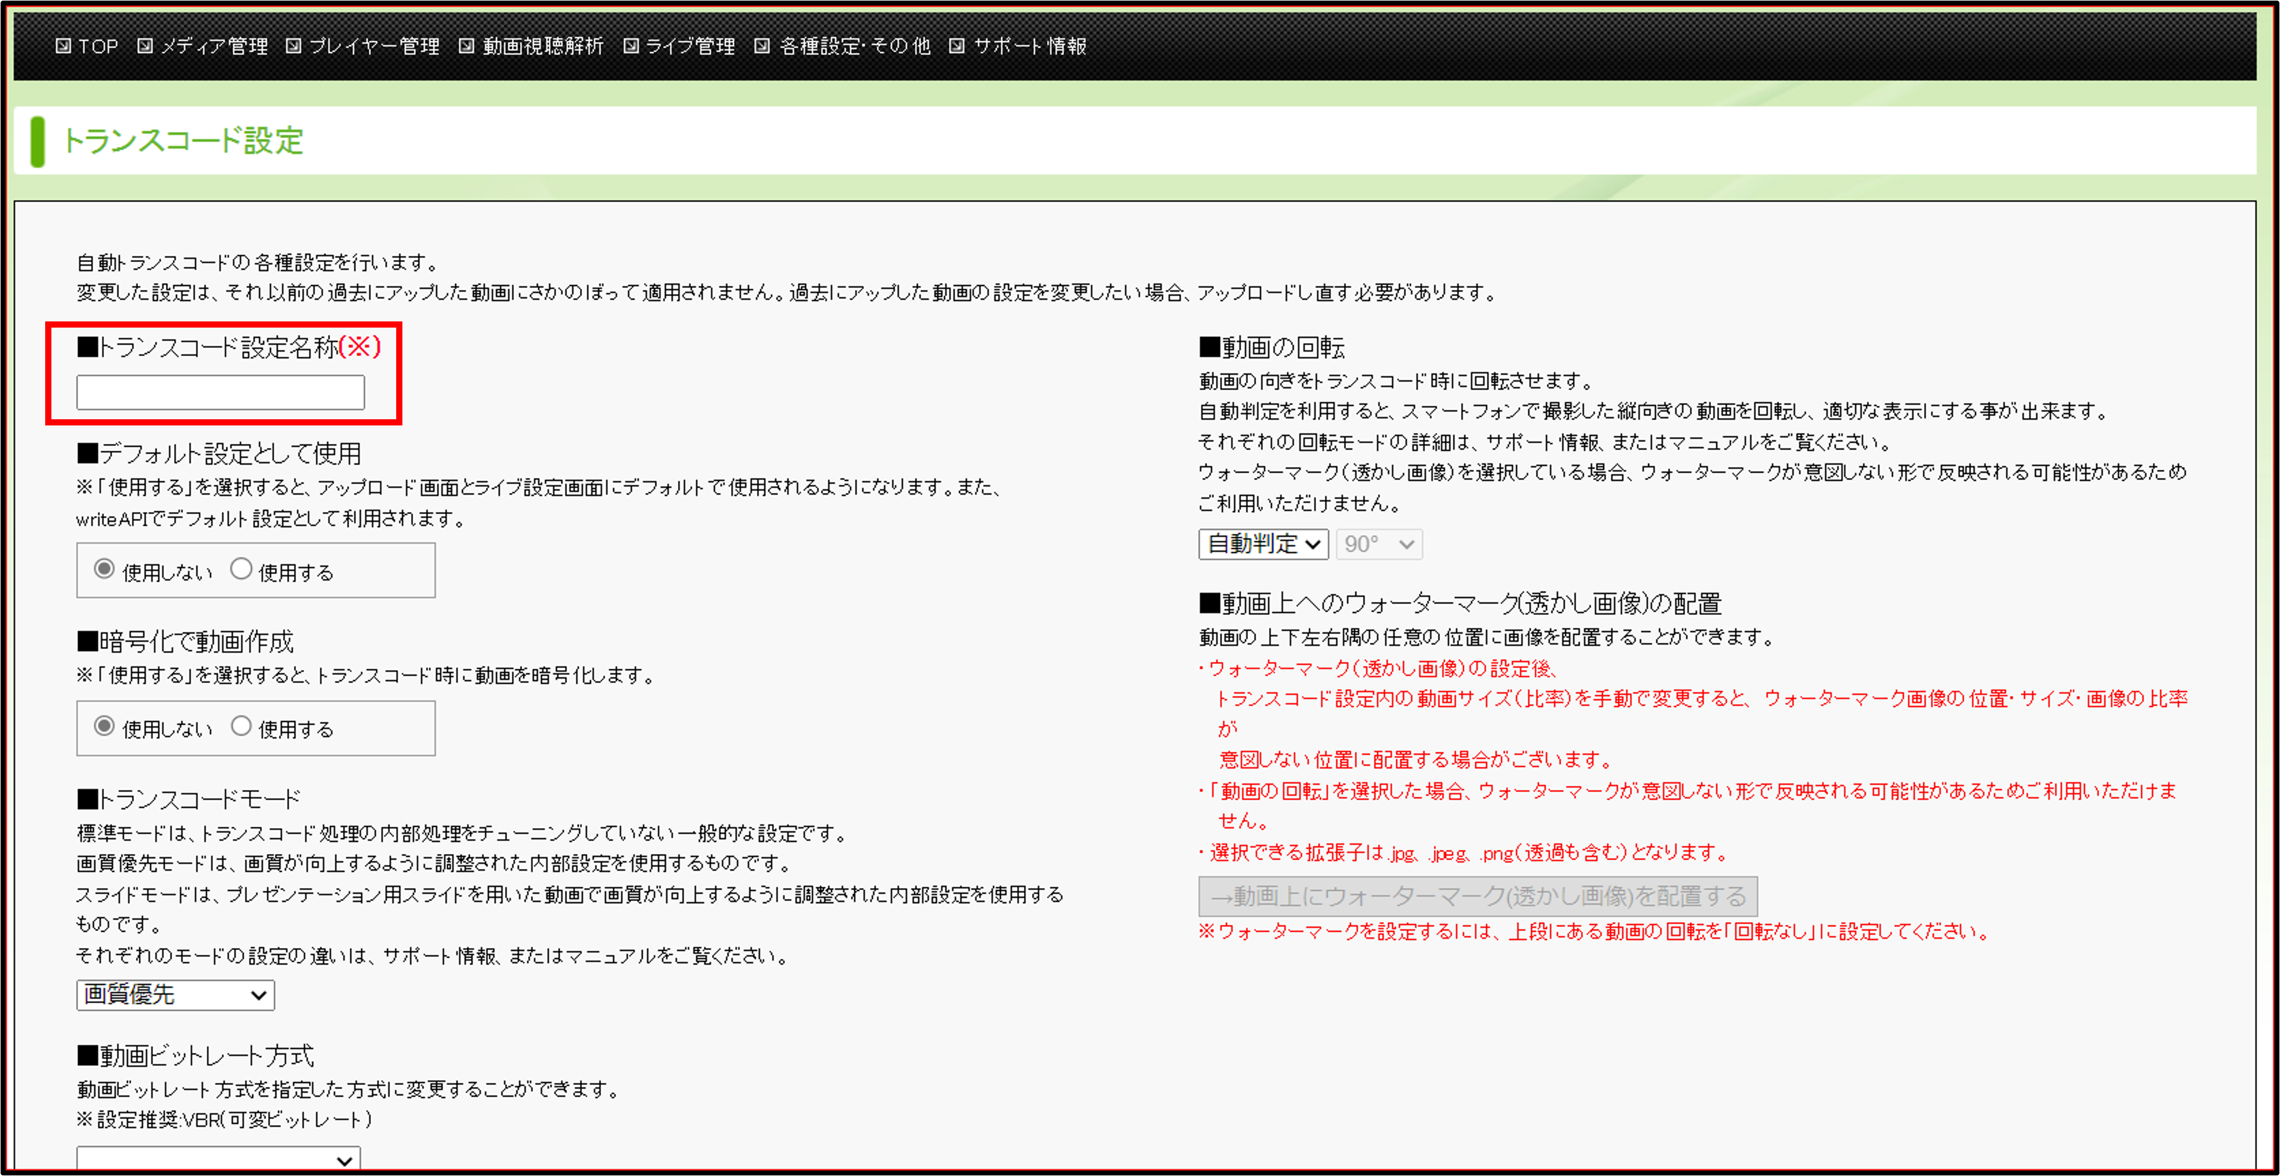Open the 各種設定・その他 menu
The image size is (2280, 1176).
click(x=854, y=46)
